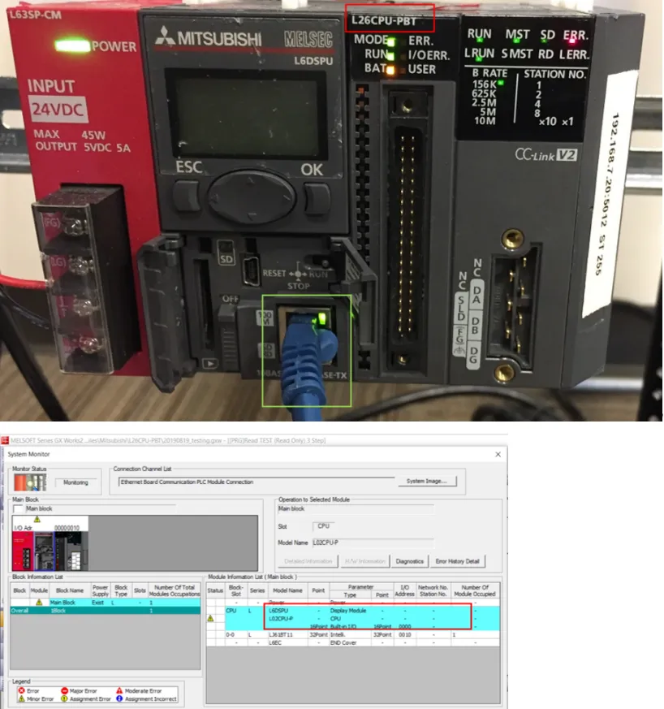664x709 pixels.
Task: Select the red power supply module image
Action: click(23, 551)
